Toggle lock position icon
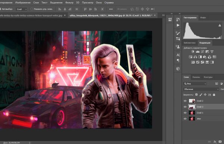Screen dimensions: 224x144 click(x=205, y=95)
